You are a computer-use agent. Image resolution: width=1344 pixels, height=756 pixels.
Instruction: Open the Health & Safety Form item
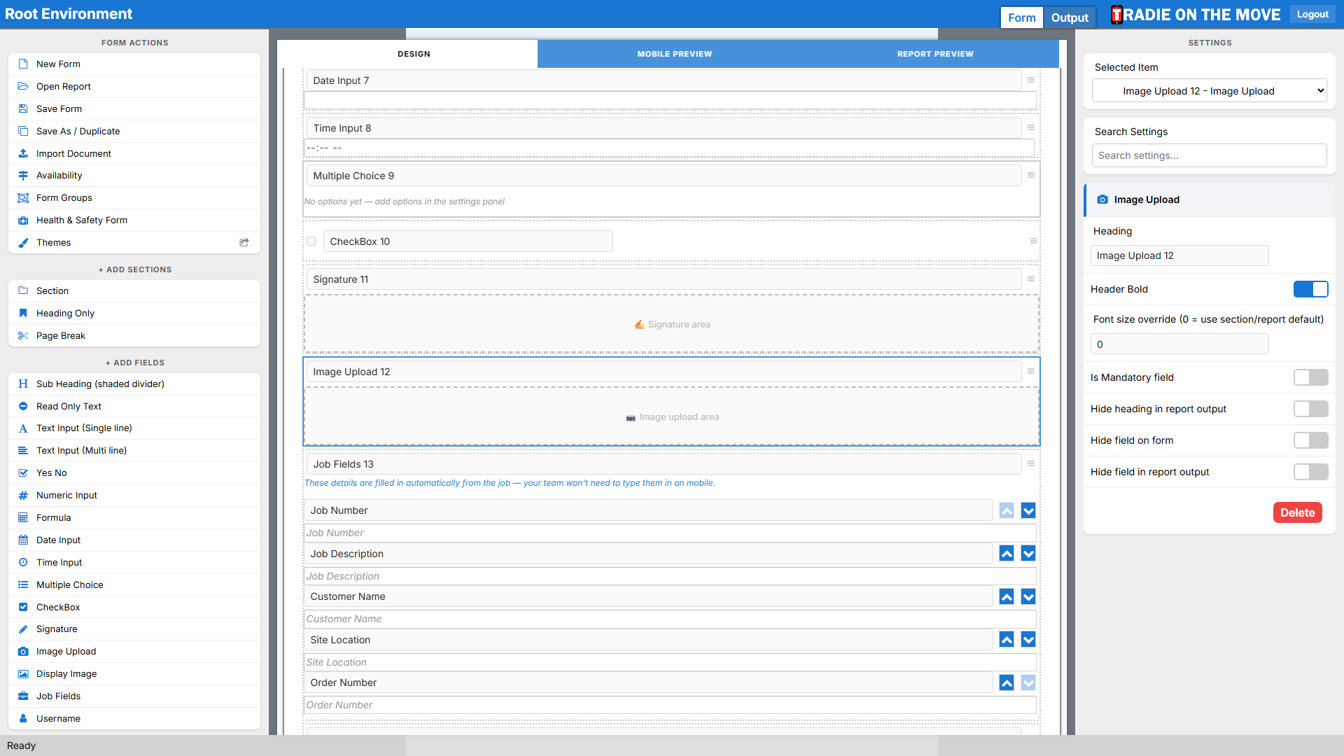click(134, 220)
